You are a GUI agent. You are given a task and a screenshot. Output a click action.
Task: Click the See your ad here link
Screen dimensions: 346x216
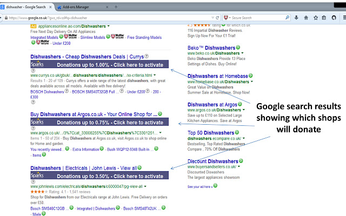click(200, 187)
